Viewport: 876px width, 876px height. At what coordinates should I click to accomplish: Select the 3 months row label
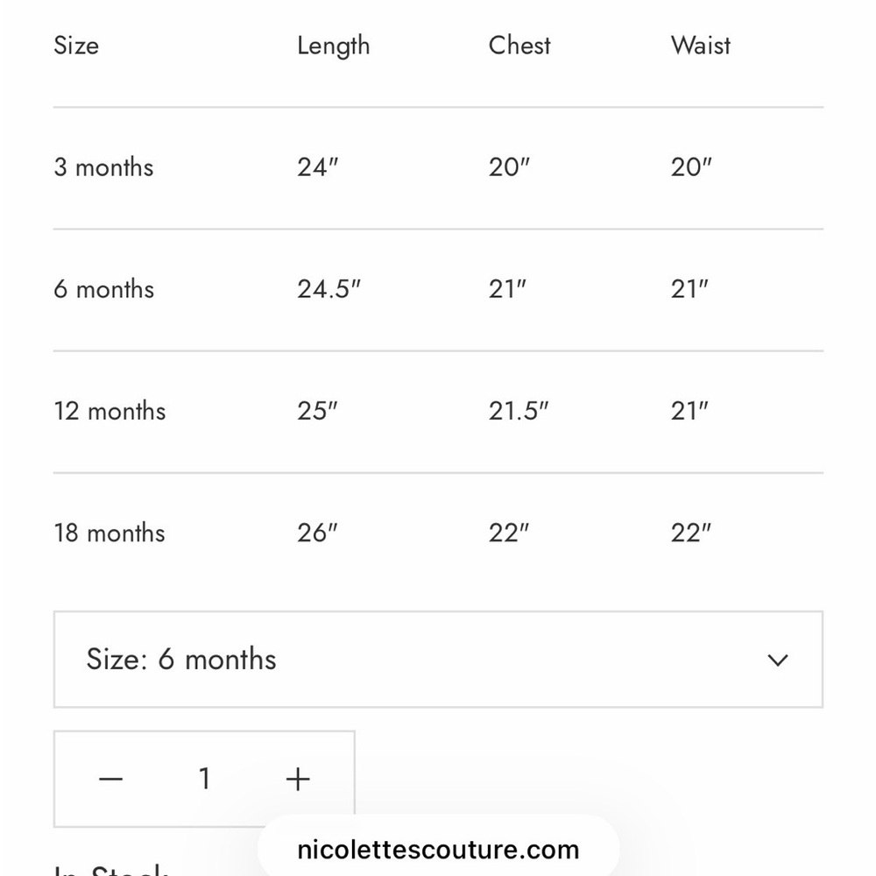[x=103, y=167]
